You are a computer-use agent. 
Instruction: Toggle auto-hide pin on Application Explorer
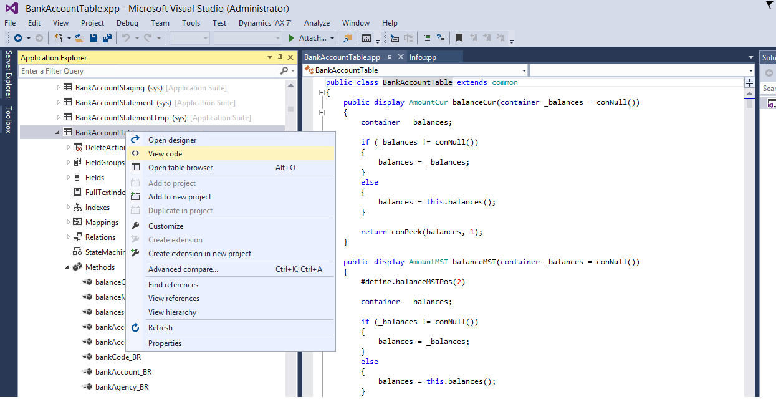280,57
